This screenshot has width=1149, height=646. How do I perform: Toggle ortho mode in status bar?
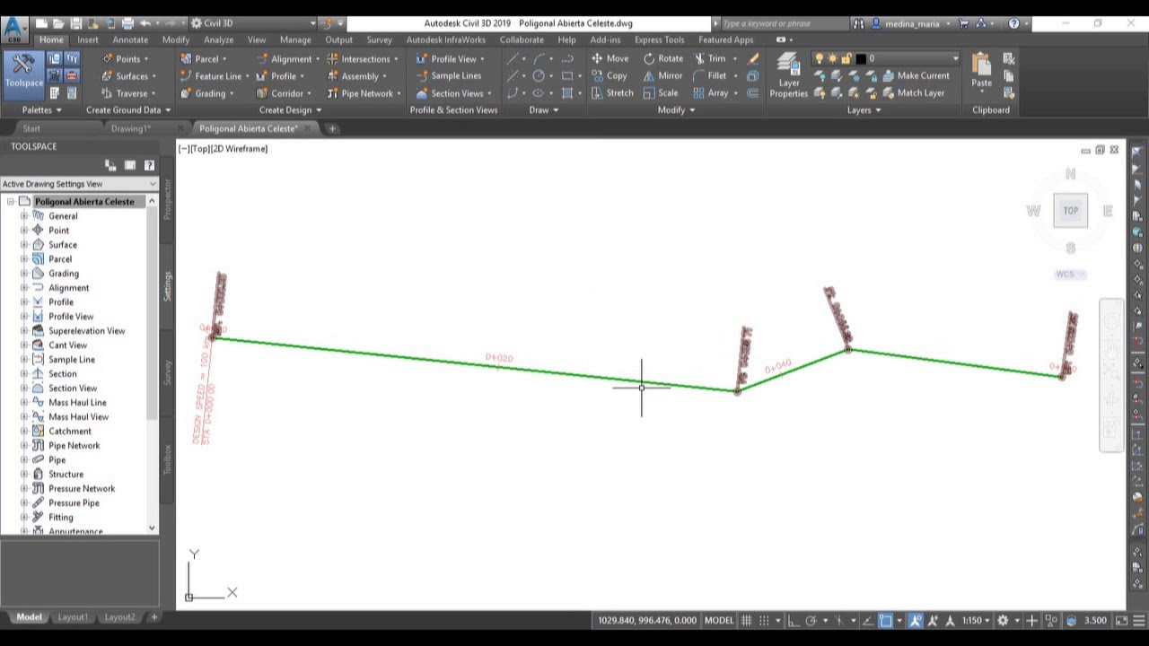tap(793, 620)
